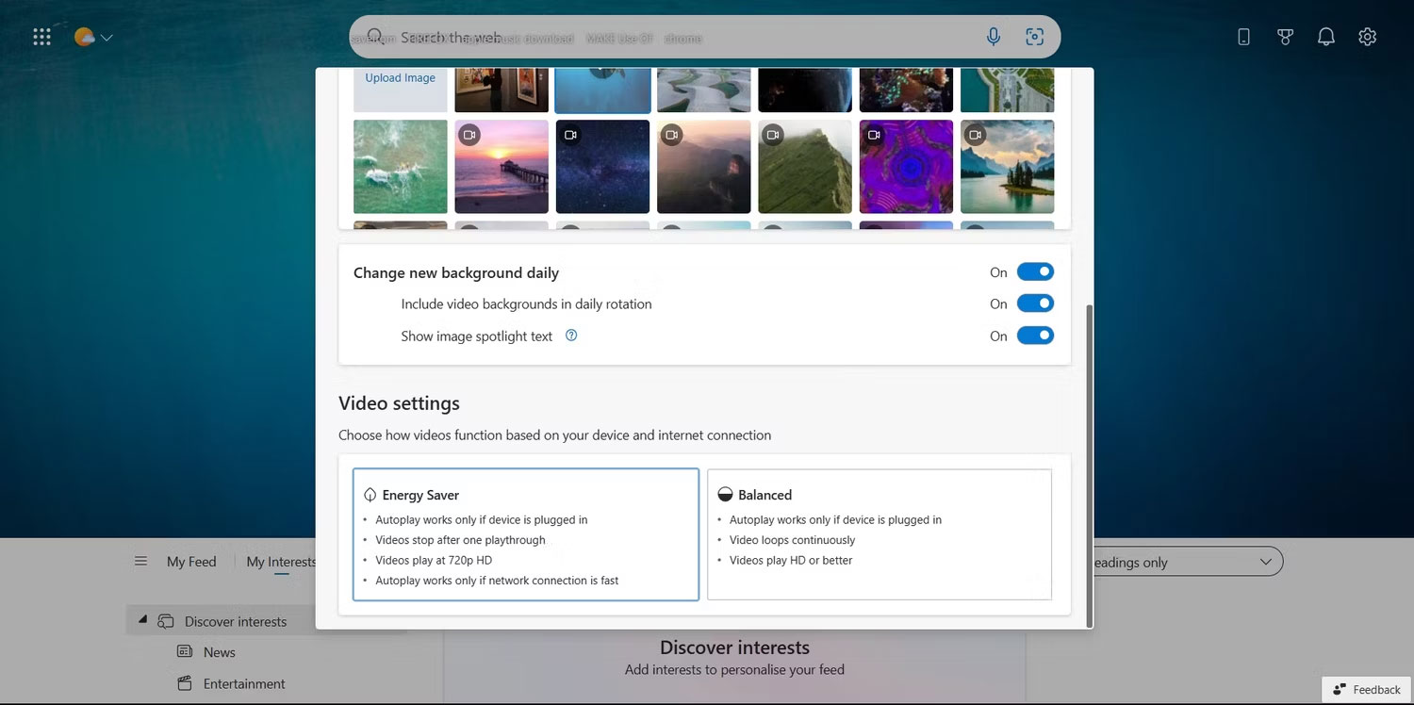
Task: Click the mobile phone icon in the header
Action: [x=1243, y=37]
